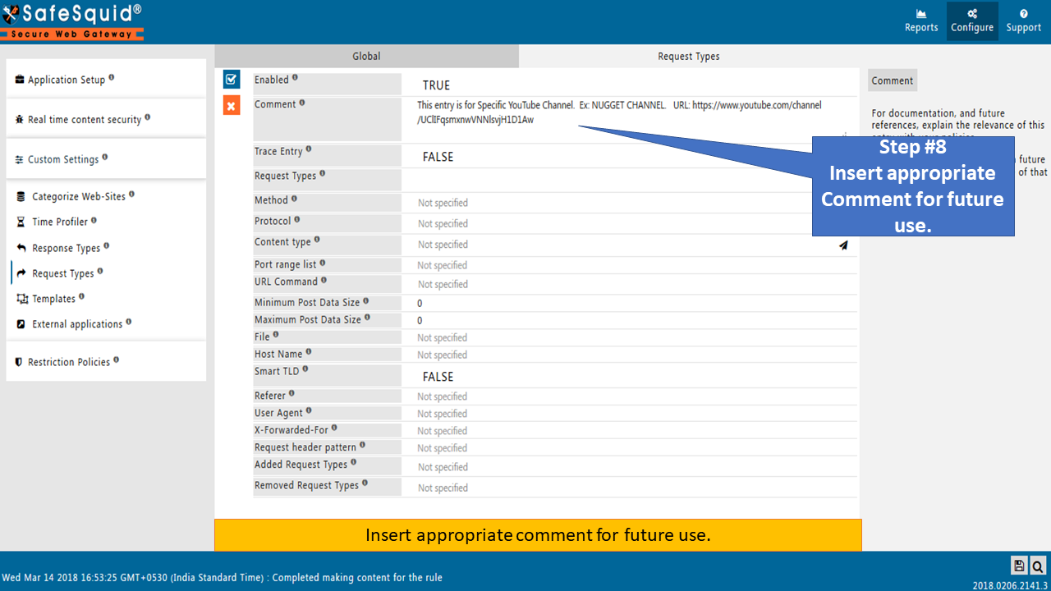Open Time Profiler in sidebar
Viewport: 1051px width, 591px height.
click(x=57, y=222)
